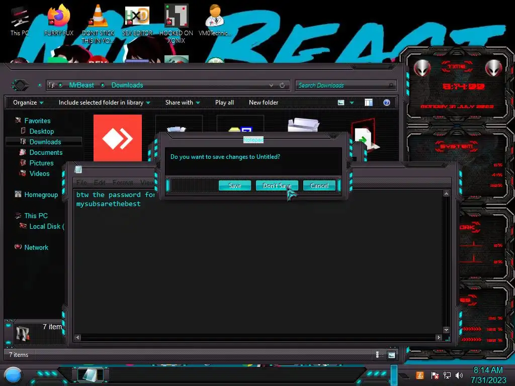Click large icons view button in Explorer status bar
Image resolution: width=515 pixels, height=386 pixels.
(x=391, y=355)
